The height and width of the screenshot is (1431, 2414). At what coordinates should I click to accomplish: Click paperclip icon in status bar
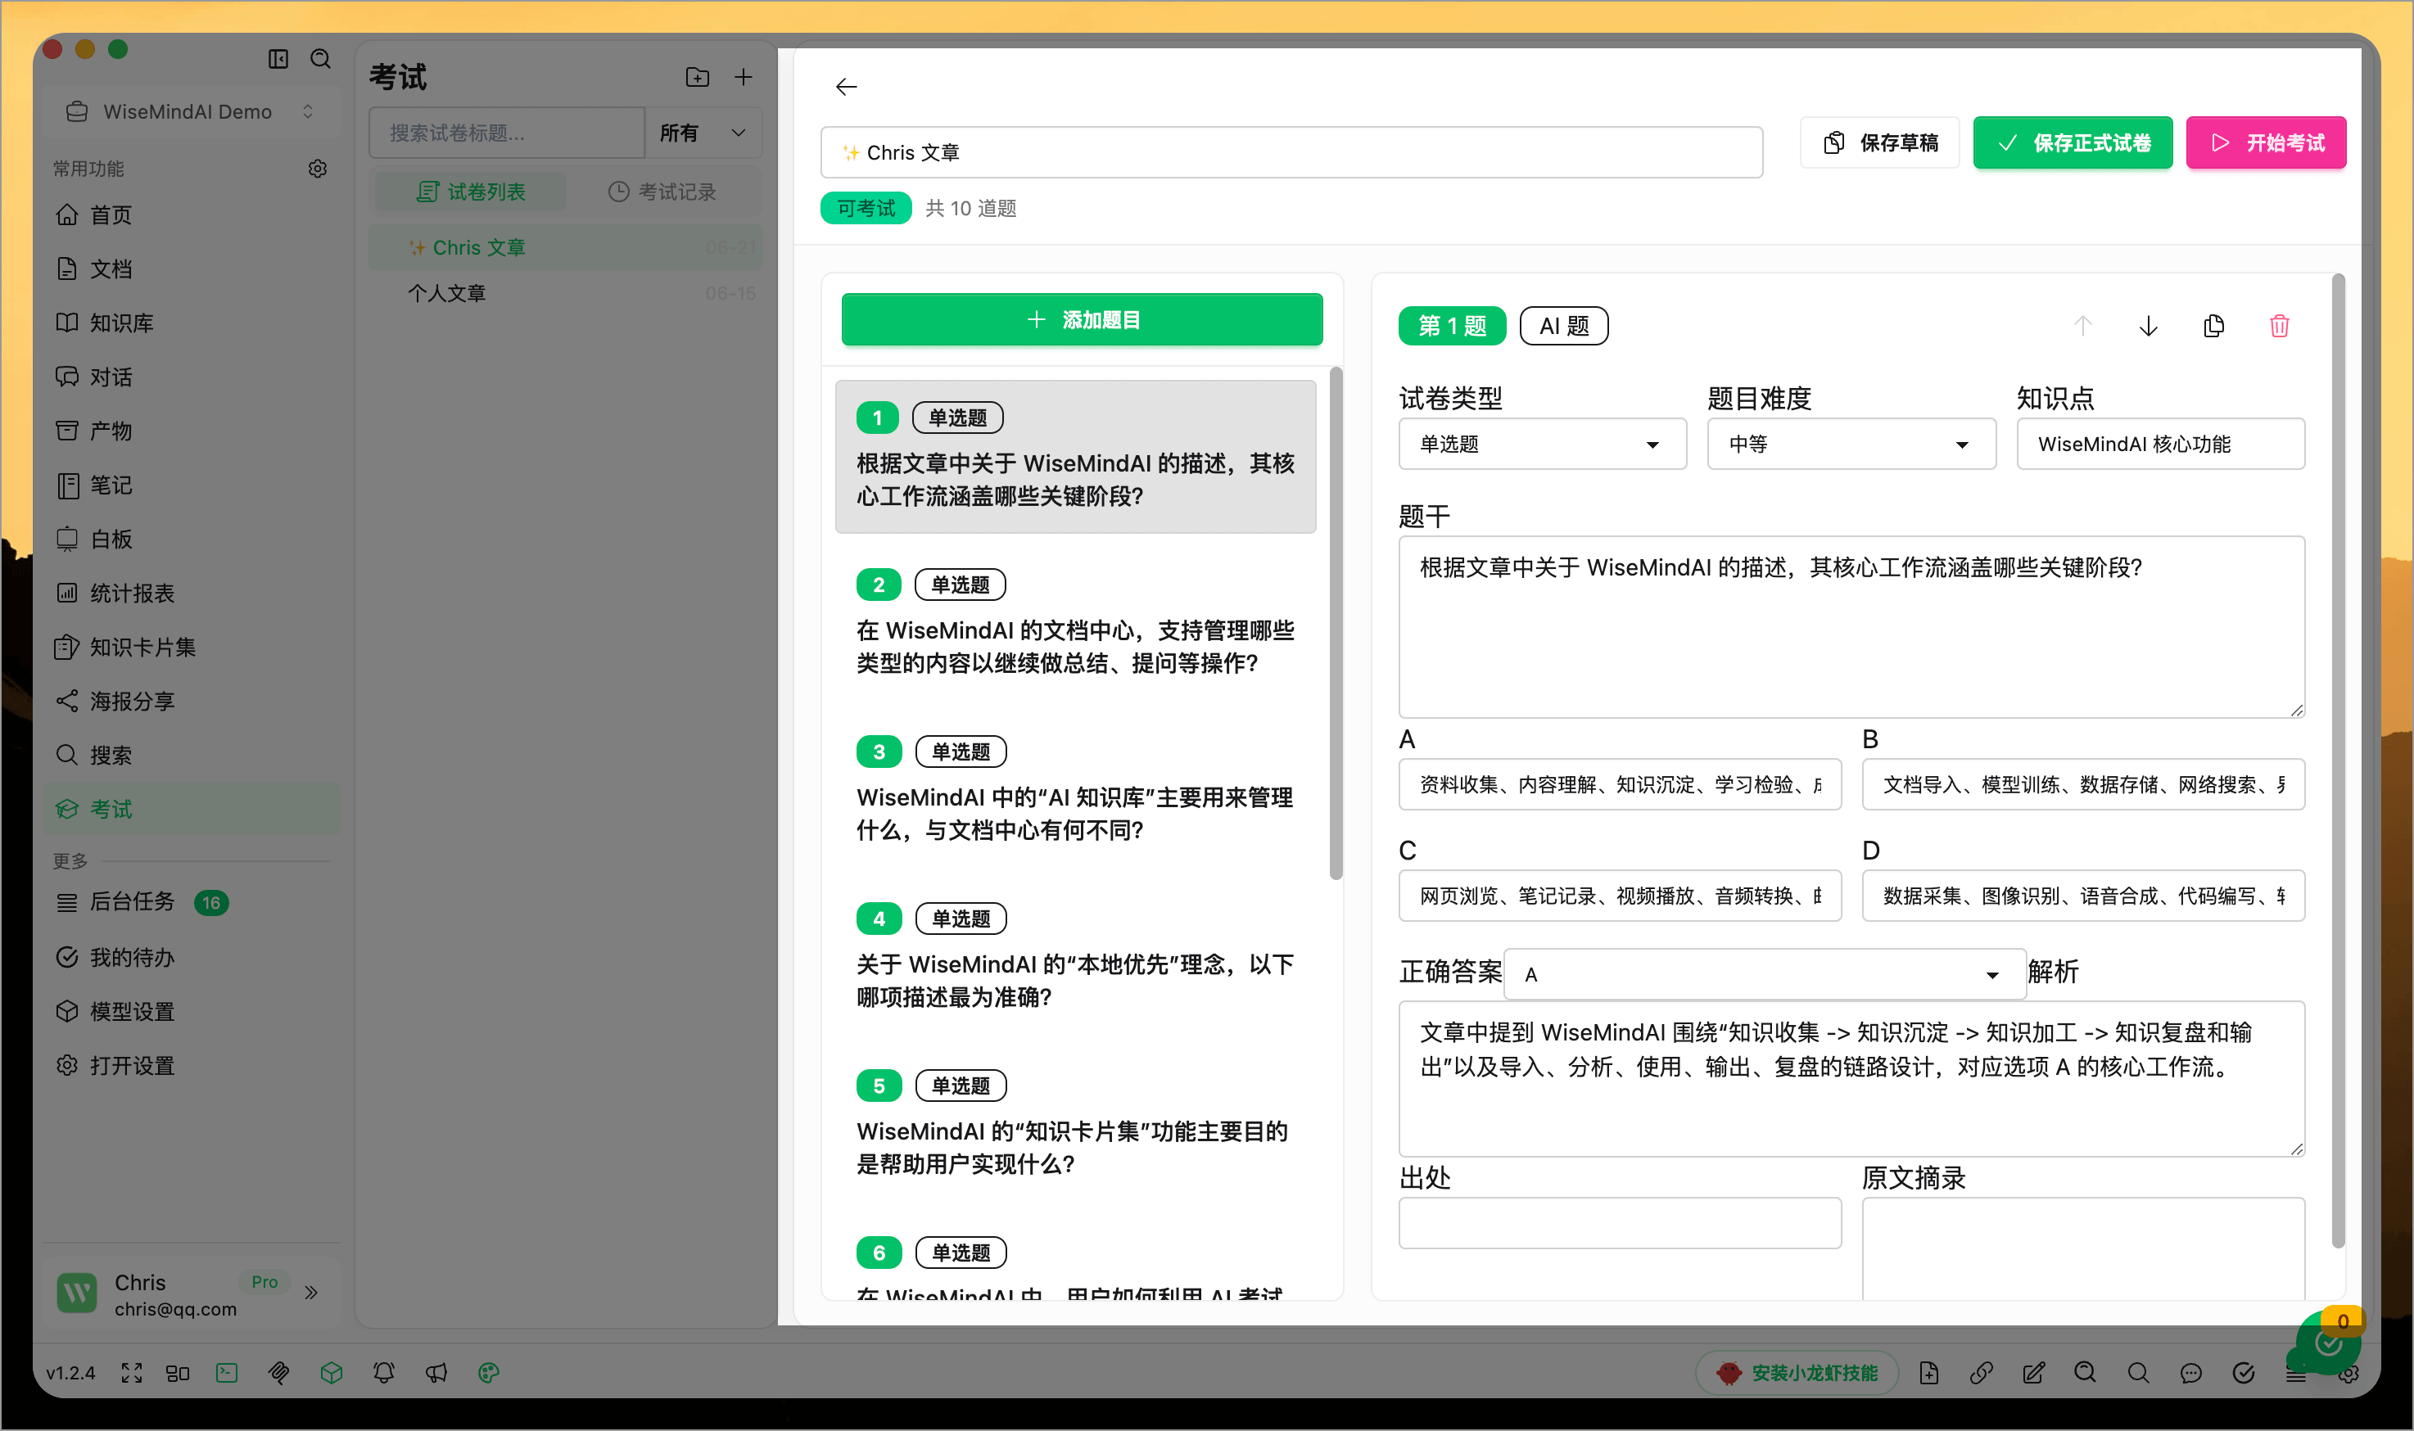[x=278, y=1372]
